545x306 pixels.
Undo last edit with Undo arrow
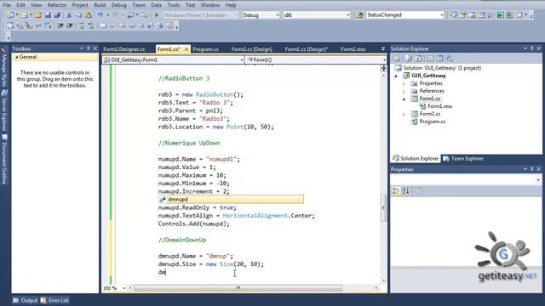pos(100,15)
